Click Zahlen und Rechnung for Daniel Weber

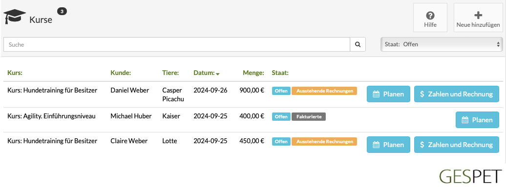[x=457, y=94]
